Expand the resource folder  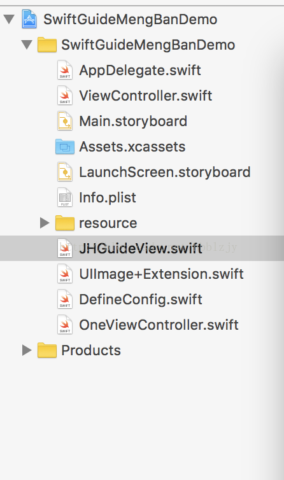click(x=45, y=223)
